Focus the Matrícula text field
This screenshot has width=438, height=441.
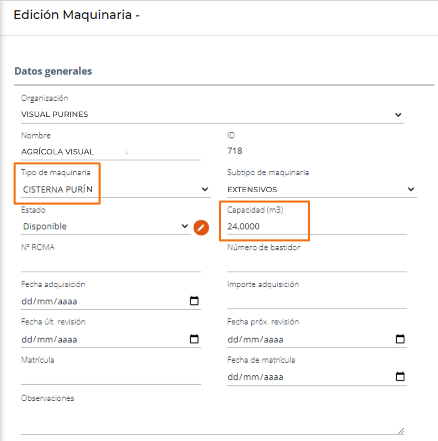110,377
